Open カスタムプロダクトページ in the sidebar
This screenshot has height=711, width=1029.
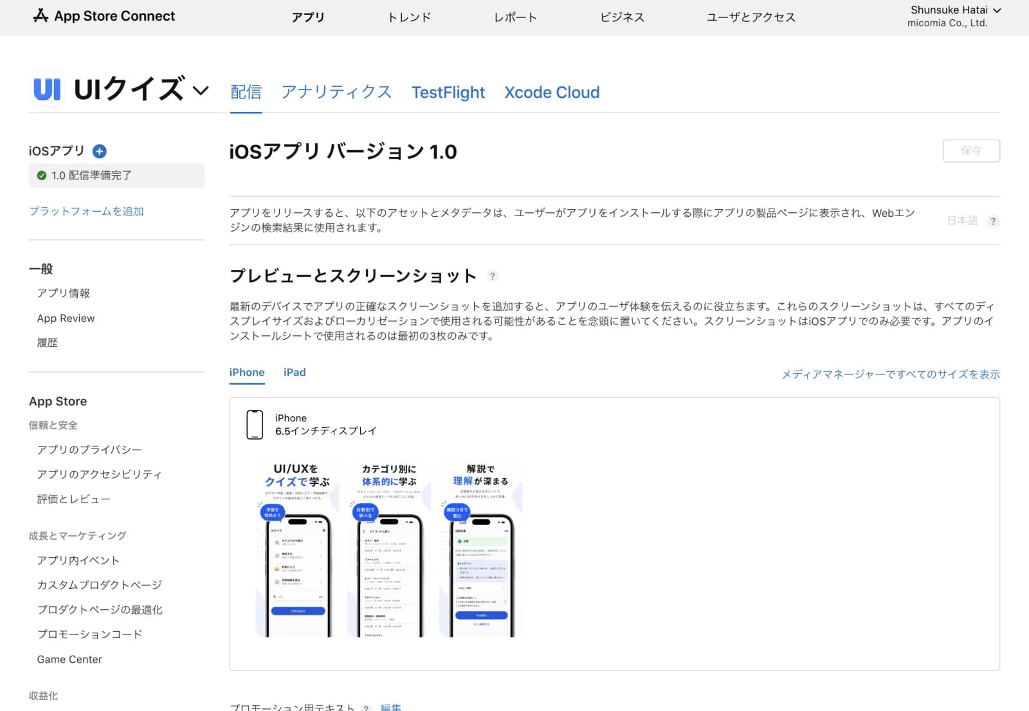tap(100, 585)
